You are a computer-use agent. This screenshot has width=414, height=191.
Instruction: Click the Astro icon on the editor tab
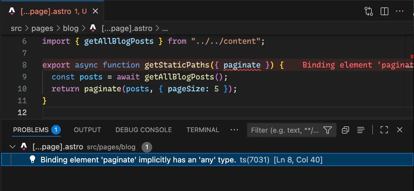(12, 11)
